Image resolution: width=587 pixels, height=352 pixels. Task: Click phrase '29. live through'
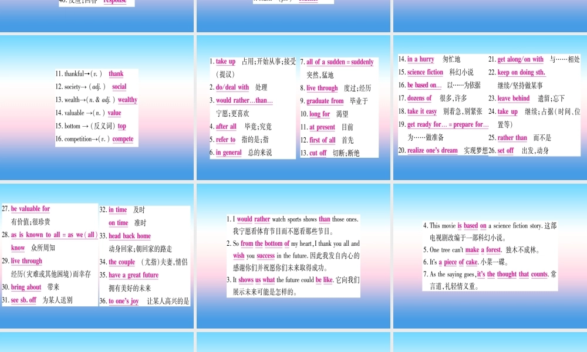pos(22,260)
